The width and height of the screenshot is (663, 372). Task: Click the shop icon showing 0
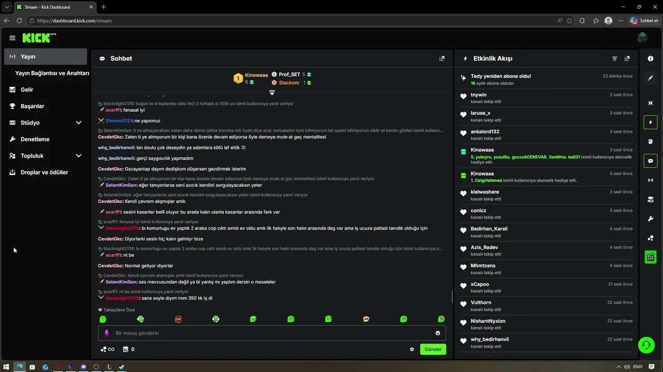coord(128,349)
